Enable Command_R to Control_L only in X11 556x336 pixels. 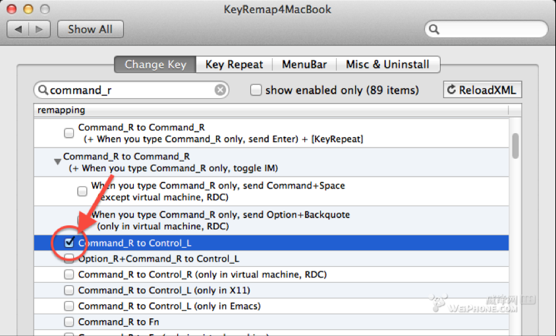coord(69,291)
